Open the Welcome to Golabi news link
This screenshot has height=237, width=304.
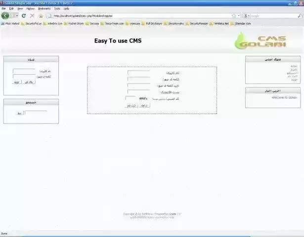pyautogui.click(x=284, y=97)
